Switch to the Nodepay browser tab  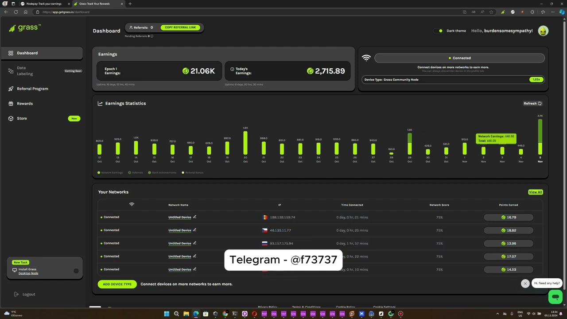point(45,4)
